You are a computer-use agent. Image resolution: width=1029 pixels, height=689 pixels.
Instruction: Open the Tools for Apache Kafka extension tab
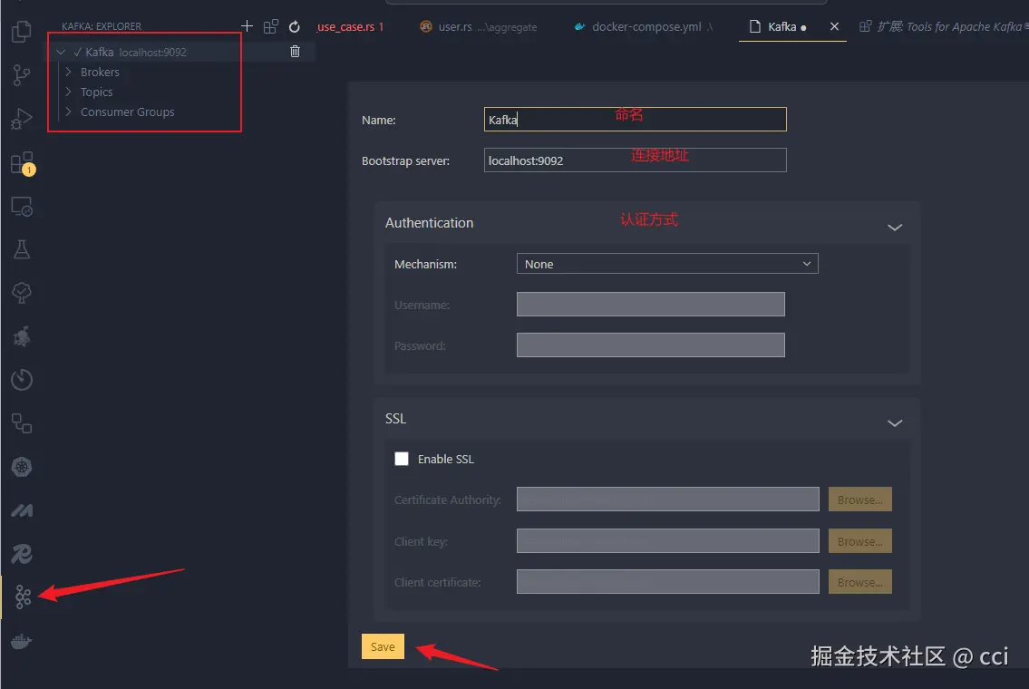[944, 27]
